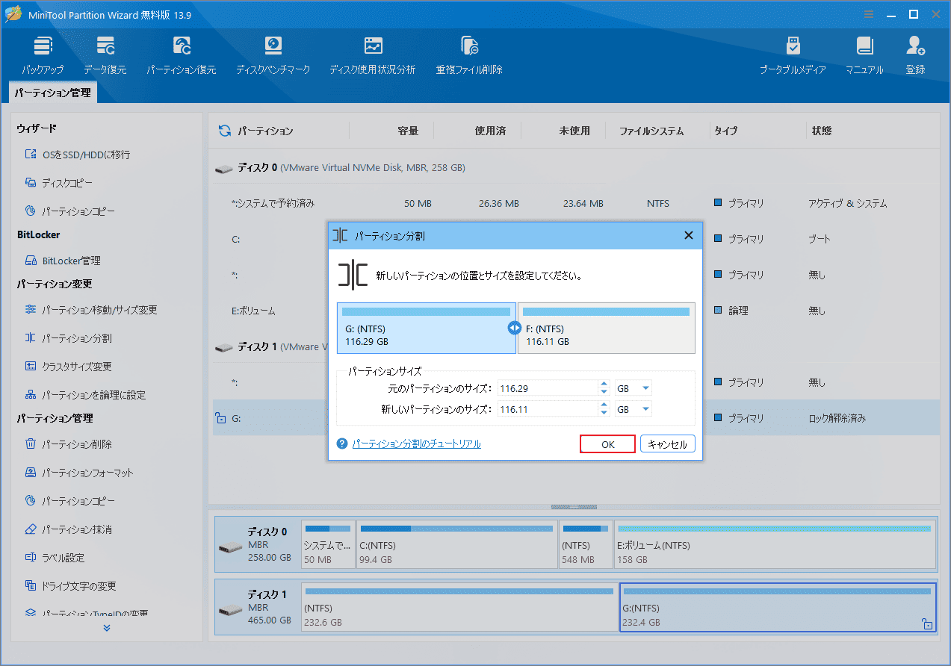Switch to the パーティション管理 tab
951x666 pixels.
click(52, 93)
